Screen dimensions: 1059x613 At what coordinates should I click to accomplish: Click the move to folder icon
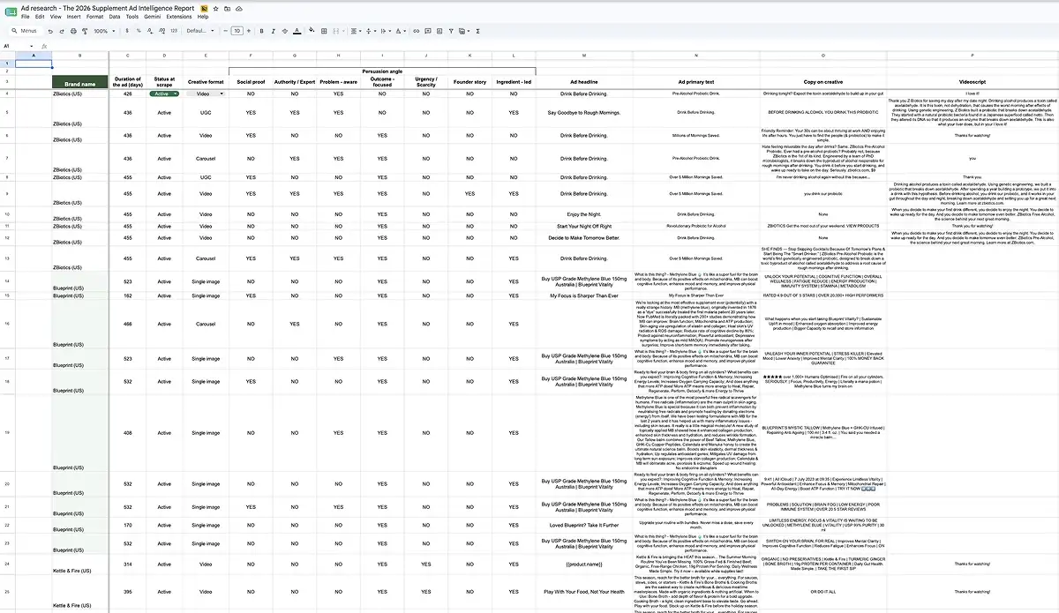[x=227, y=8]
